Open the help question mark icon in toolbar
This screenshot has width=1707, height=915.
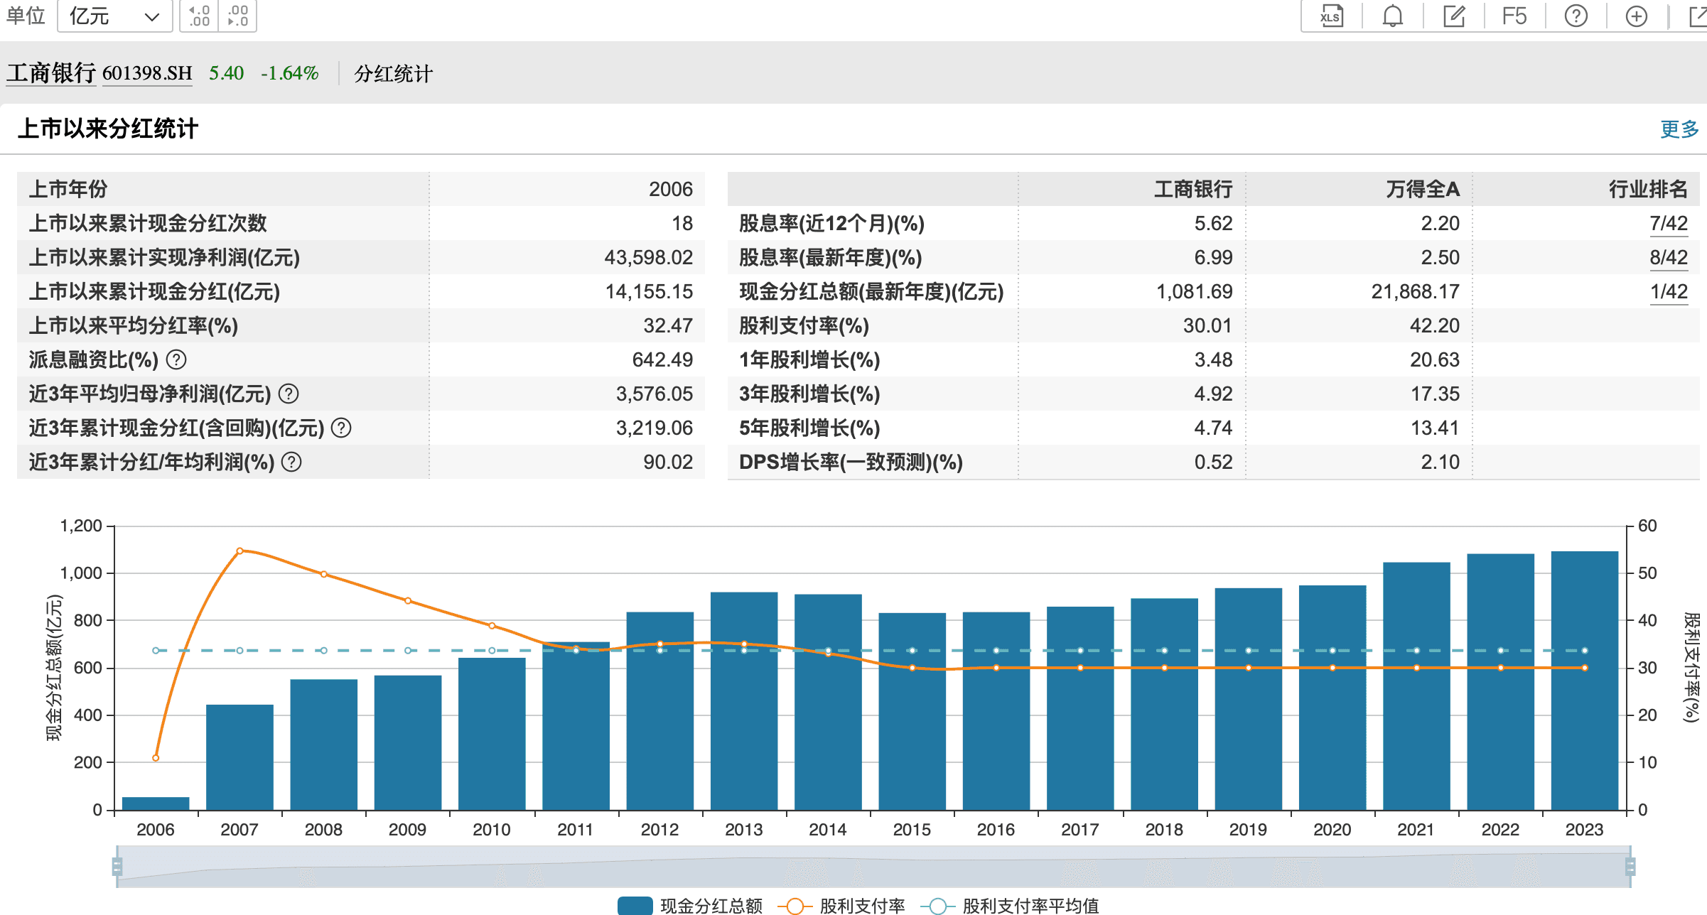click(1576, 16)
